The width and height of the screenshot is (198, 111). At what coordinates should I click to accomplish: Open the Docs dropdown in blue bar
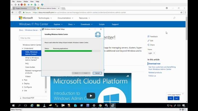71,24
